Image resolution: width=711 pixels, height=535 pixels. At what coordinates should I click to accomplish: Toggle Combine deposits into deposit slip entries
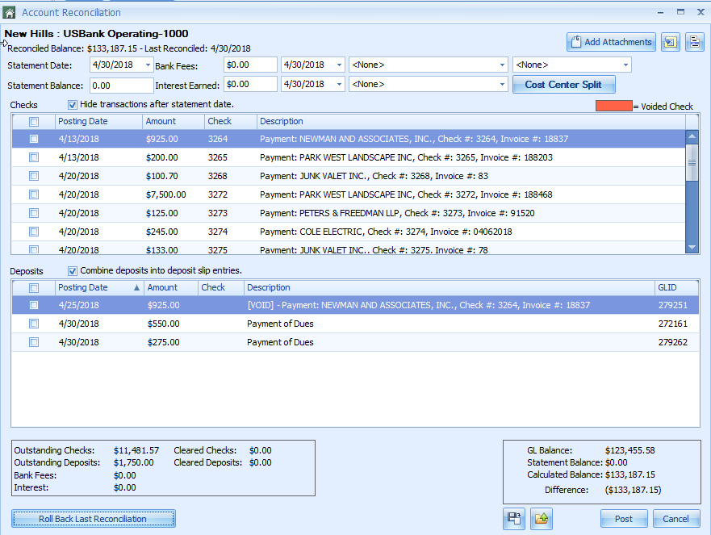[x=73, y=271]
